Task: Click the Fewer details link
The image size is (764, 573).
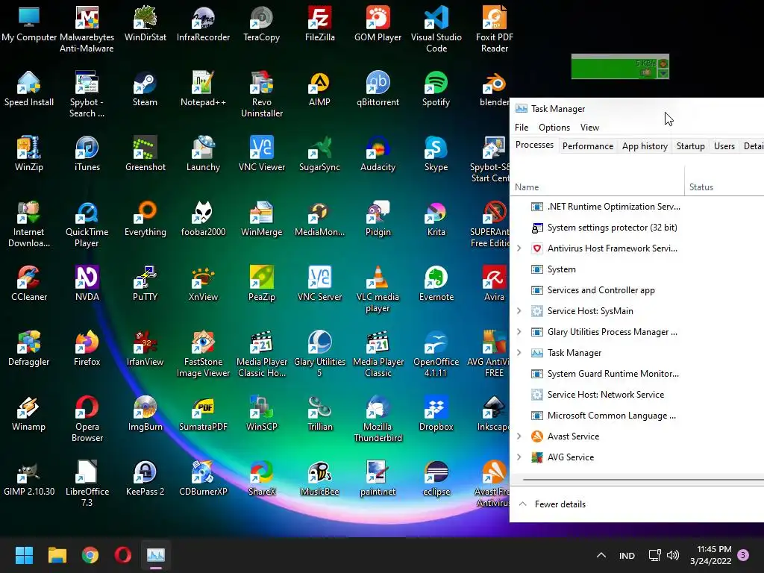Action: point(560,504)
